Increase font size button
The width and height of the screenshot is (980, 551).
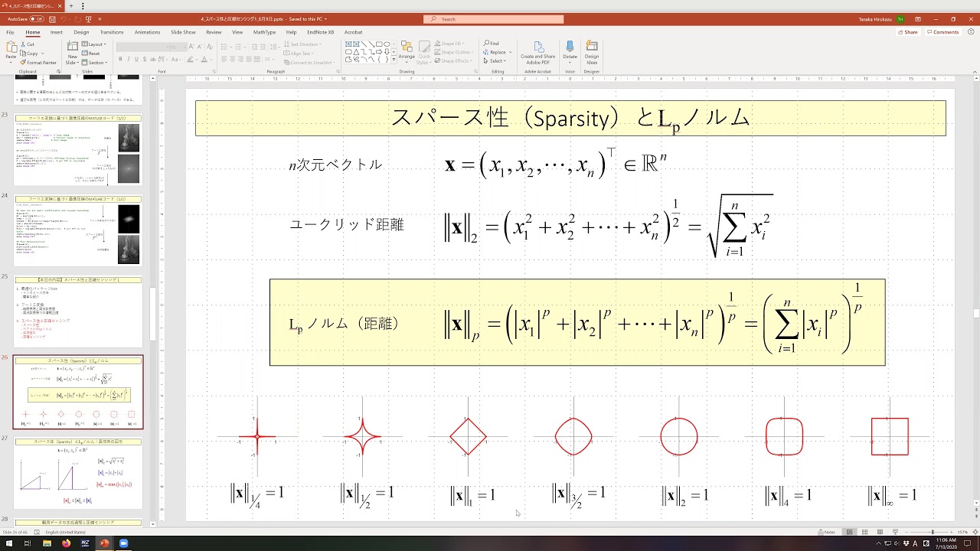191,47
